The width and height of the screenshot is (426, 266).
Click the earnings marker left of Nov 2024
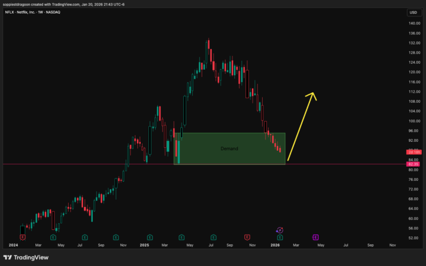click(116, 238)
